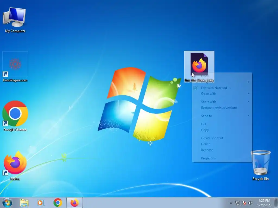Show hidden tray icons arrow
Image resolution: width=278 pixels, height=208 pixels.
coord(231,203)
